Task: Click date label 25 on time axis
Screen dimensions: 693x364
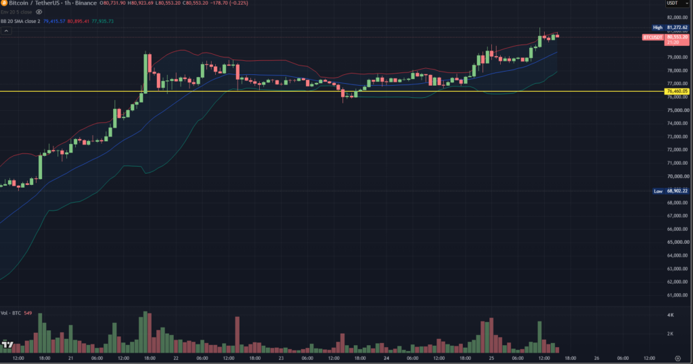Action: 491,359
